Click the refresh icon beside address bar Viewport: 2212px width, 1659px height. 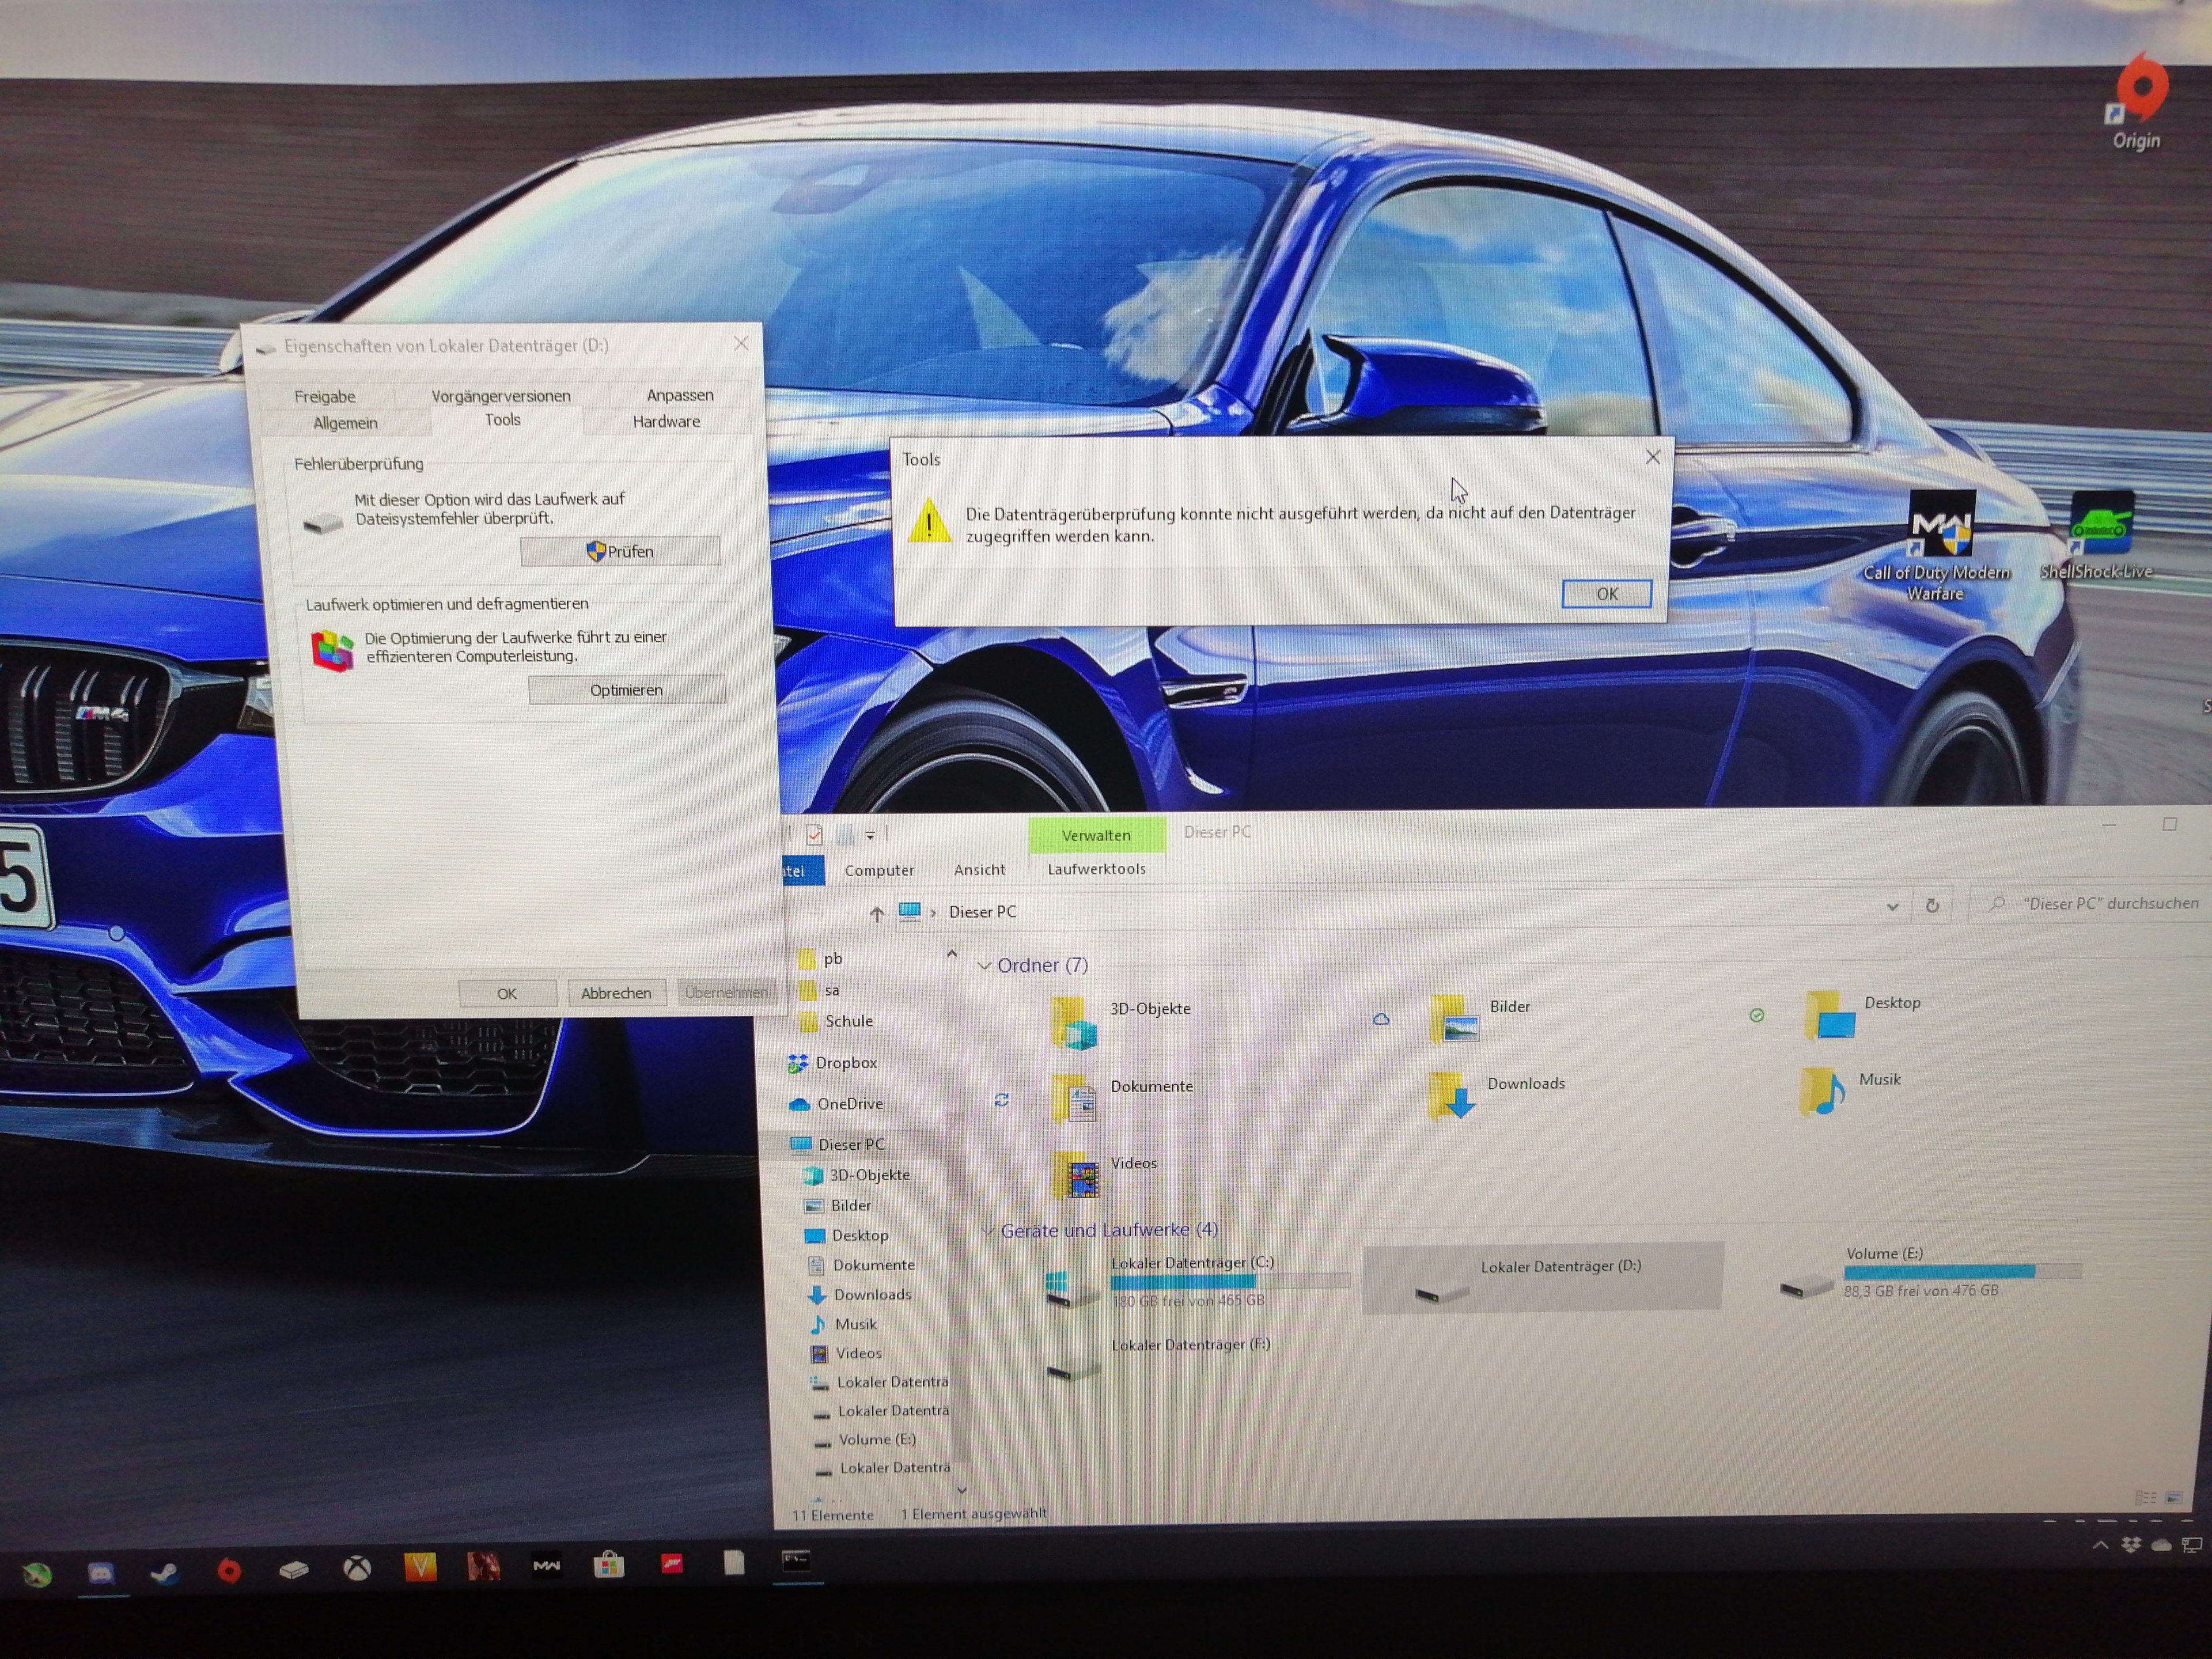(1932, 906)
